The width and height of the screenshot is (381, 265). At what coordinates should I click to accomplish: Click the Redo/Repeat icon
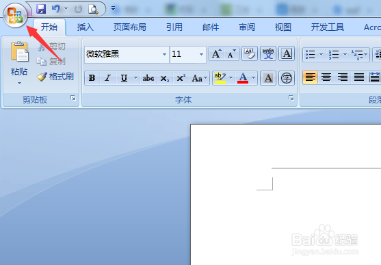[78, 10]
